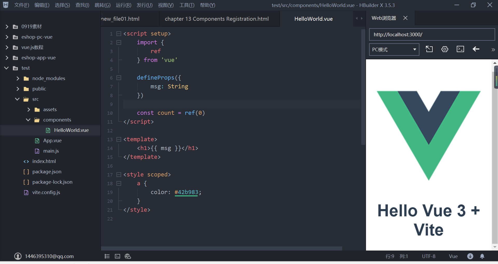Click the Vue language mode in status bar
The height and width of the screenshot is (264, 498).
tap(453, 256)
